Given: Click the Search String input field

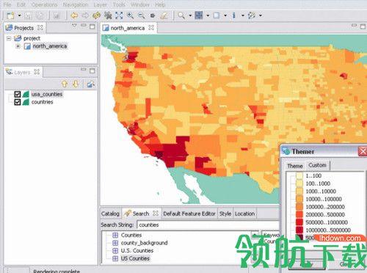Looking at the screenshot, I should click(x=208, y=225).
